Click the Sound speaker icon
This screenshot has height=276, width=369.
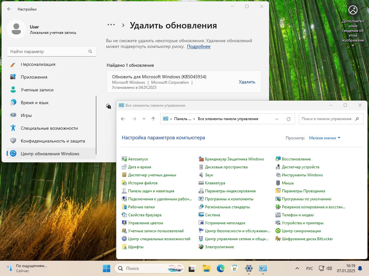tap(201, 175)
